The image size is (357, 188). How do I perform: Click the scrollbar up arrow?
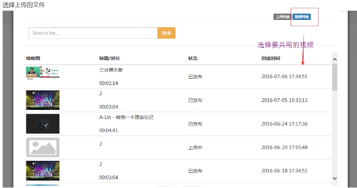pyautogui.click(x=335, y=59)
